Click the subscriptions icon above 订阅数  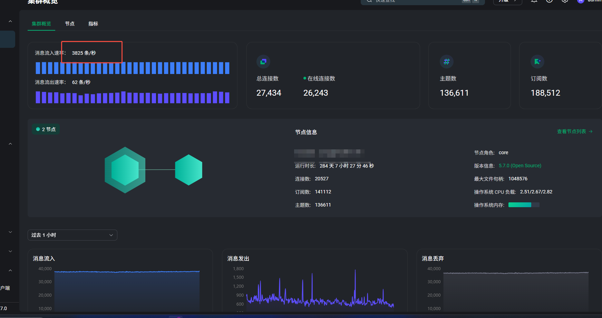(x=537, y=62)
